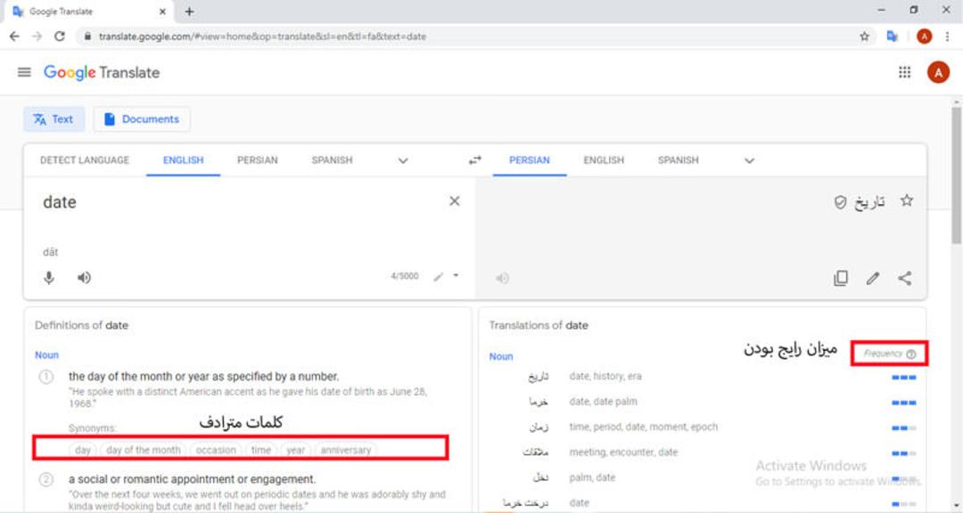The width and height of the screenshot is (963, 513).
Task: Listen to the source text pronunciation
Action: (84, 278)
